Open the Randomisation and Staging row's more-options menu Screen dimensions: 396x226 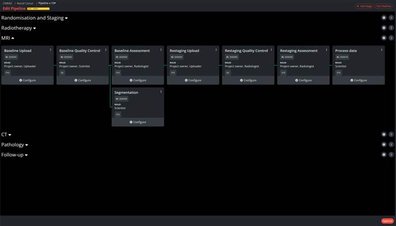(391, 18)
